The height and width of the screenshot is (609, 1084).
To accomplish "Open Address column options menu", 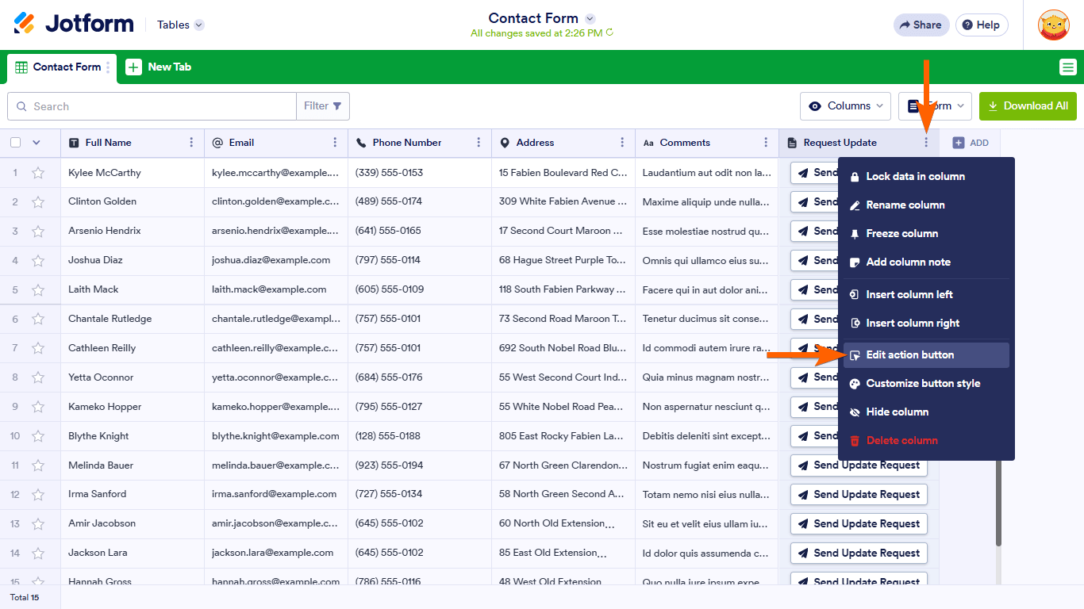I will (x=622, y=143).
